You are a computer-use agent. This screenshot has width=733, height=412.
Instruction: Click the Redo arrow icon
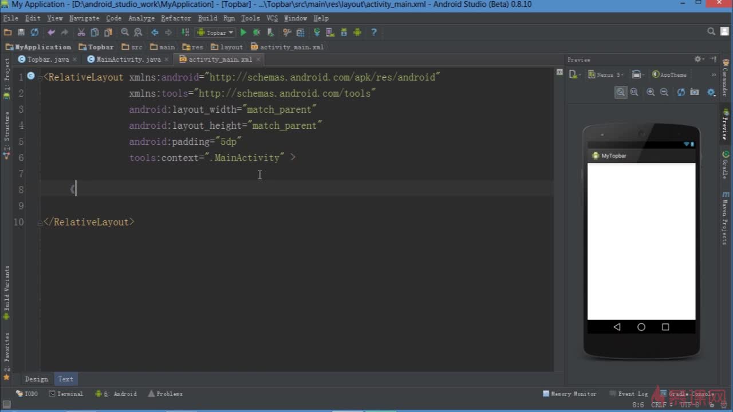[x=64, y=32]
